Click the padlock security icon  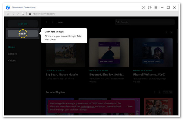30,14
